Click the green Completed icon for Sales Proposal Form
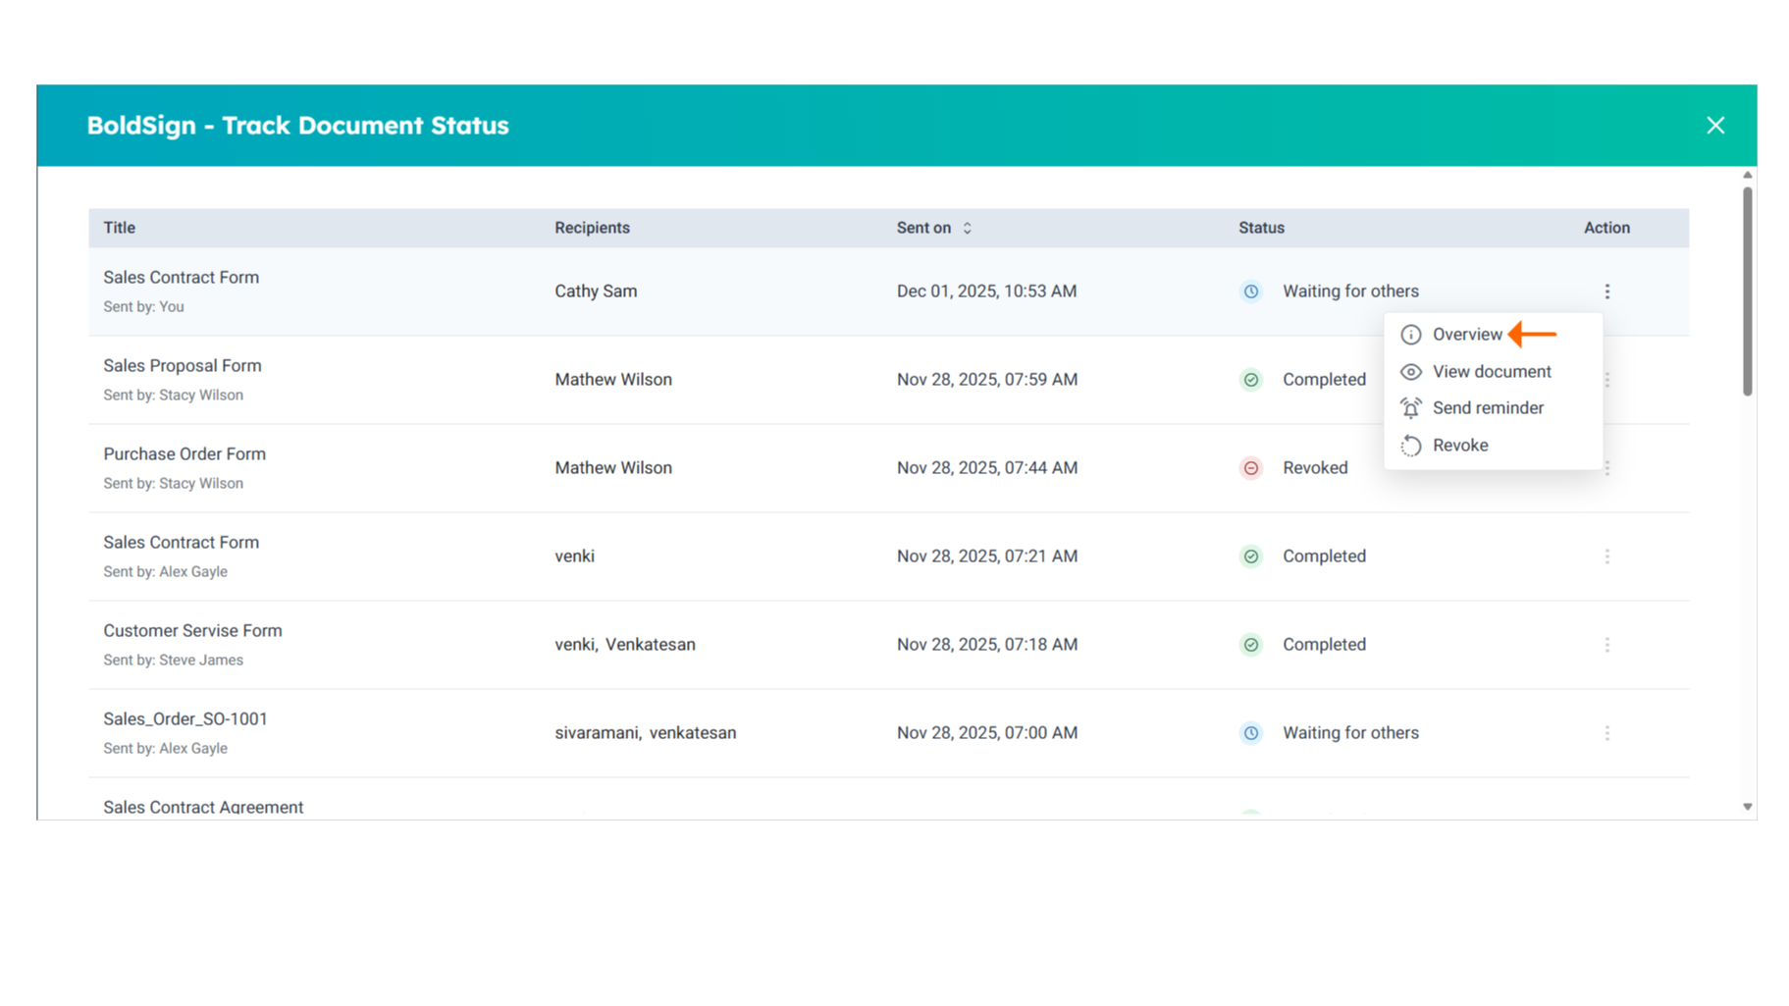The height and width of the screenshot is (1006, 1789). point(1250,380)
